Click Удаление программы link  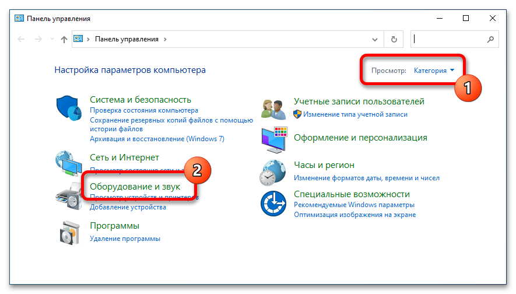125,239
